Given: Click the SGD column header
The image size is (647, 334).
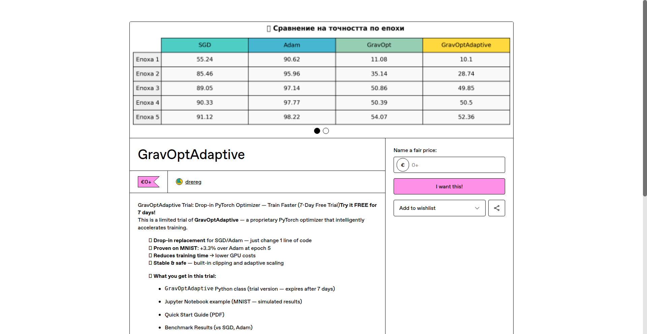Looking at the screenshot, I should [205, 45].
